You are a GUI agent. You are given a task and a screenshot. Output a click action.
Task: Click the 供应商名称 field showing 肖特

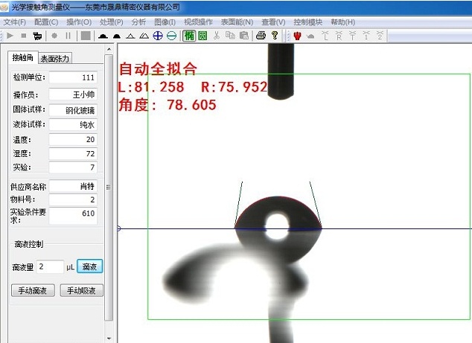73,186
